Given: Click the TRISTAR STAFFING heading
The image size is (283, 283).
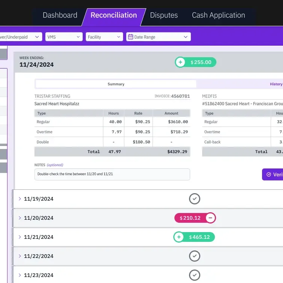Looking at the screenshot, I should 52,96.
